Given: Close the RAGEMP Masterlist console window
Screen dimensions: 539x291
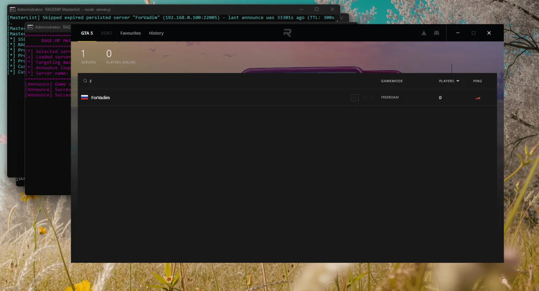Looking at the screenshot, I should (332, 9).
